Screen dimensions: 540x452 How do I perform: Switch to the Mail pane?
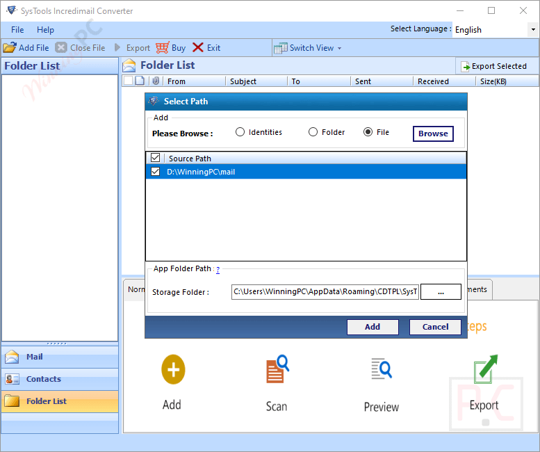[x=60, y=357]
